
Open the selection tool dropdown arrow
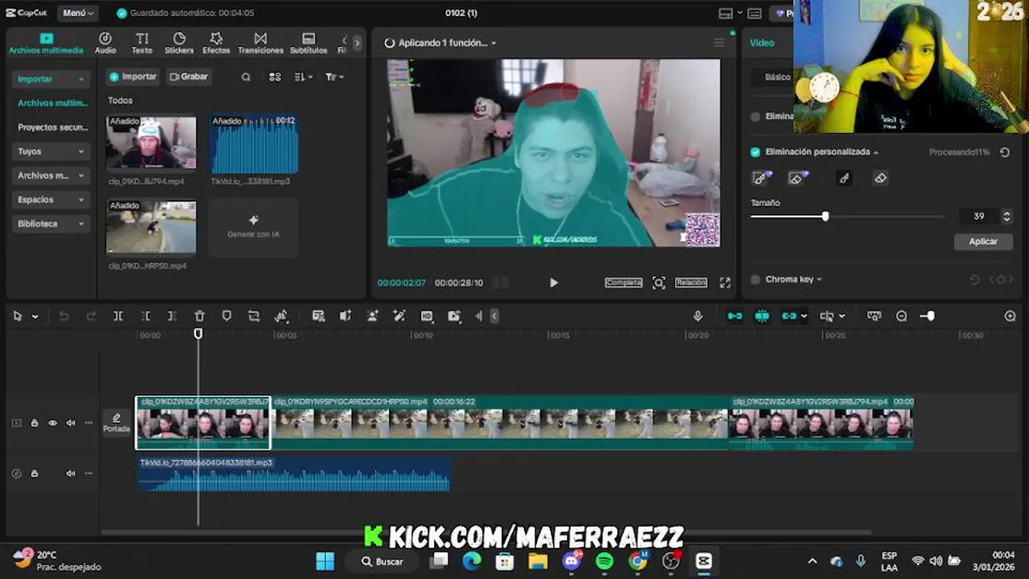pos(35,317)
